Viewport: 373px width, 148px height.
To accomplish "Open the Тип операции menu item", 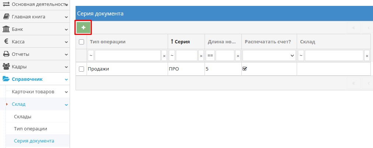I will pos(30,129).
